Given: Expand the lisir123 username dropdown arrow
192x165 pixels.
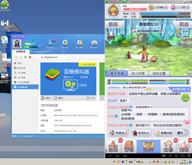Looking at the screenshot, I should tap(33, 40).
